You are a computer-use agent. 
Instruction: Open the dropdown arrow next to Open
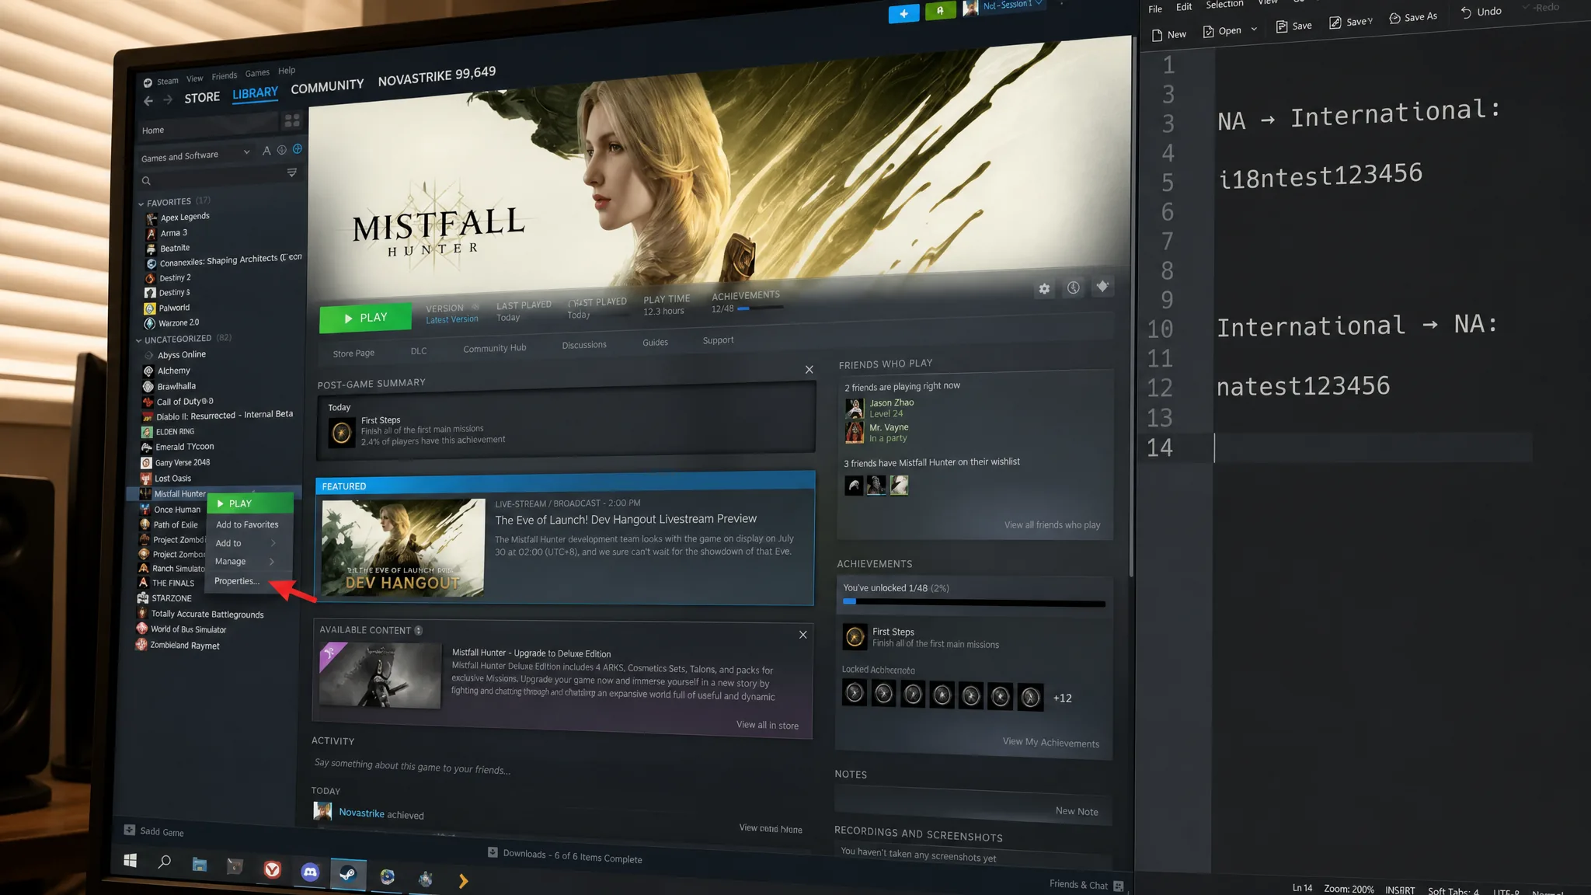click(x=1254, y=30)
